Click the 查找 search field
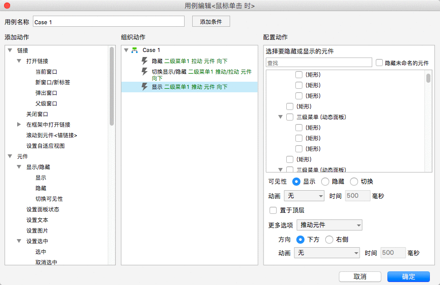This screenshot has width=440, height=285. coord(319,63)
